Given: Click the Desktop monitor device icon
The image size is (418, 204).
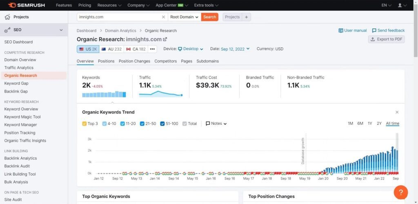Looking at the screenshot, I should [180, 49].
